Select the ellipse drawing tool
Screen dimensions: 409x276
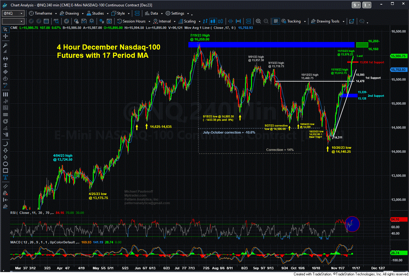[5, 164]
